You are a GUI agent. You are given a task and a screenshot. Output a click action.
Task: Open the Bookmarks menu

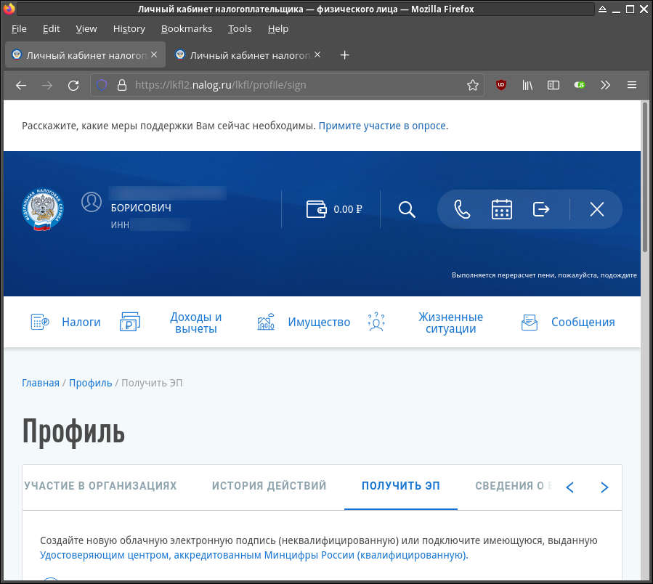tap(187, 29)
